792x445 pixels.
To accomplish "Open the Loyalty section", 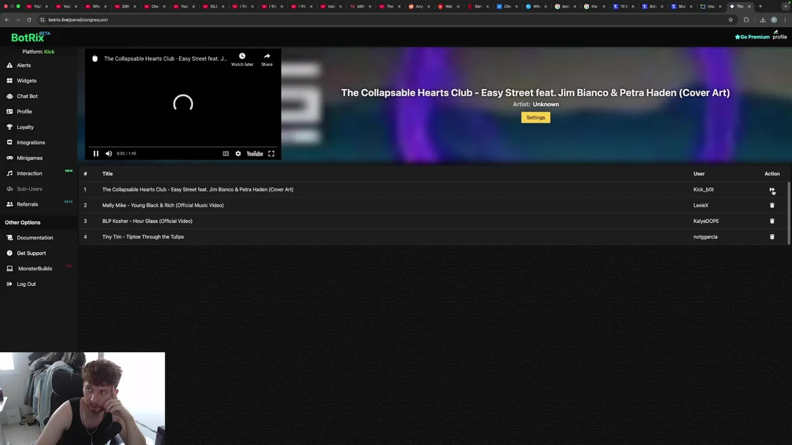I will click(25, 127).
